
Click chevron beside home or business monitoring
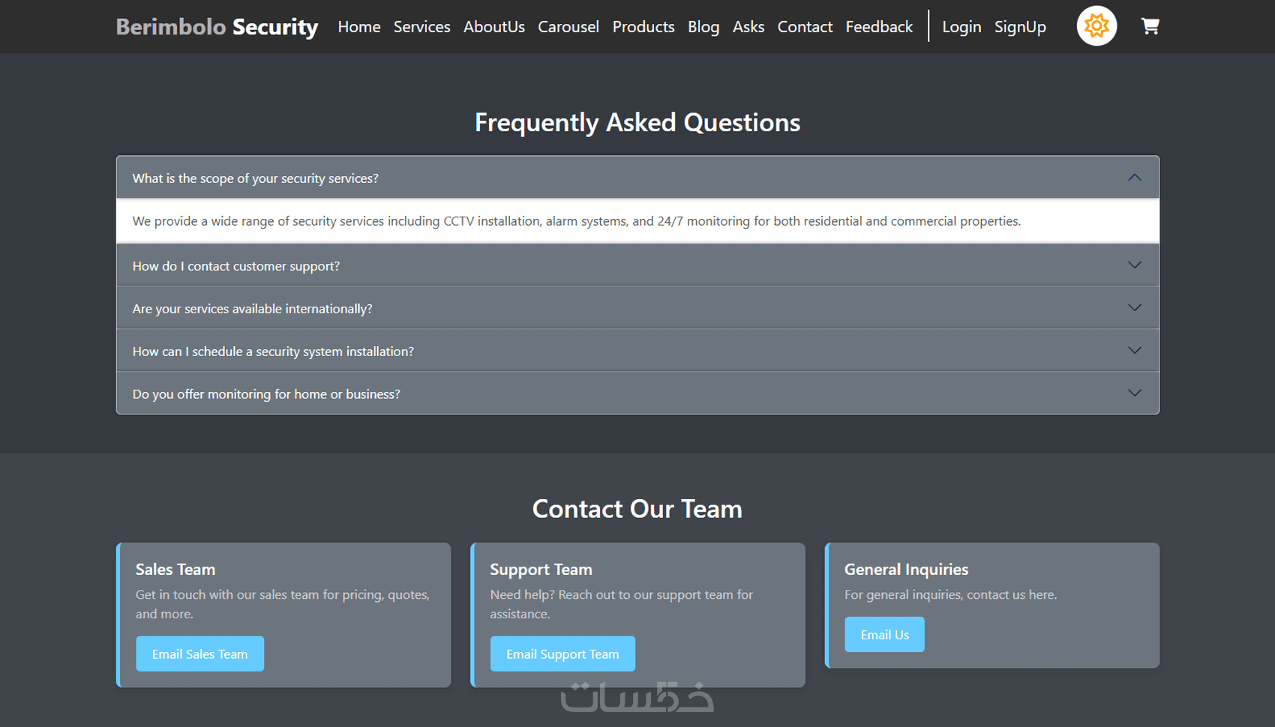pos(1134,393)
